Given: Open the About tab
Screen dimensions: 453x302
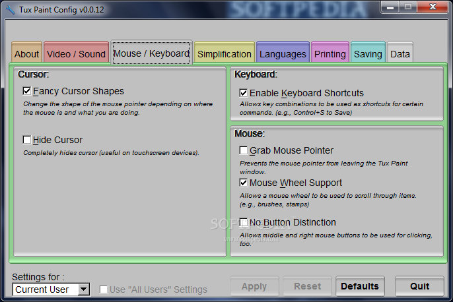Looking at the screenshot, I should tap(27, 53).
